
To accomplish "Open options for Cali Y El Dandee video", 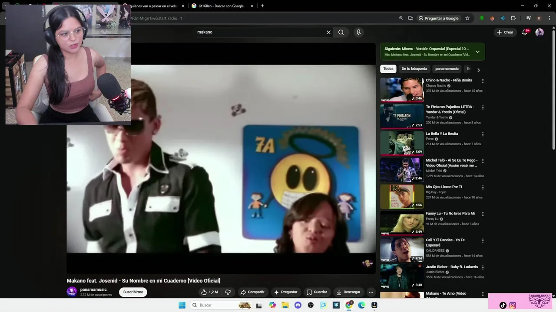I will pos(483,240).
